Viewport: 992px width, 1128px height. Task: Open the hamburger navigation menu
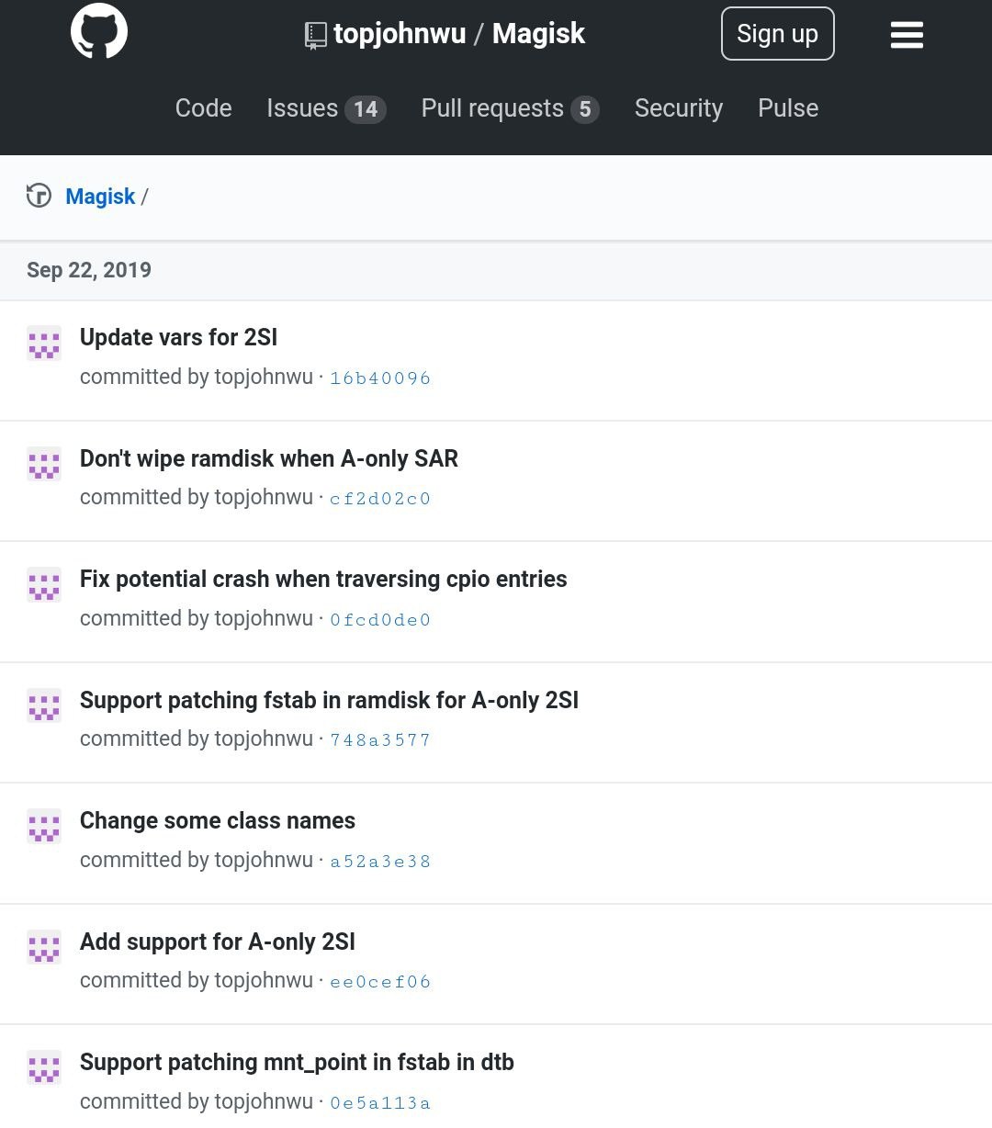pos(907,35)
